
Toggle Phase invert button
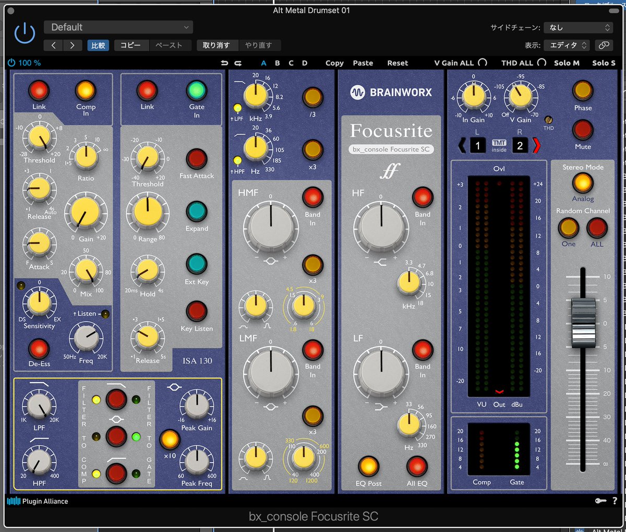click(x=583, y=91)
